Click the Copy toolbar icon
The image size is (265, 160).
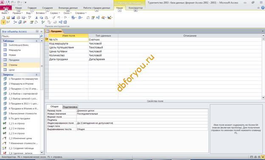click(41, 17)
